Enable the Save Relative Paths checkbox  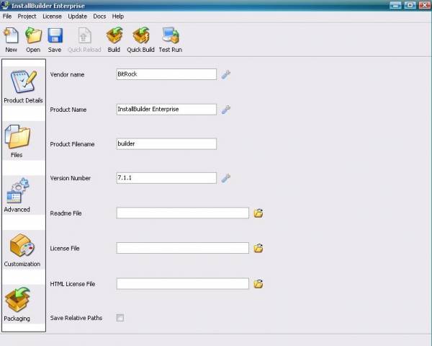[120, 318]
